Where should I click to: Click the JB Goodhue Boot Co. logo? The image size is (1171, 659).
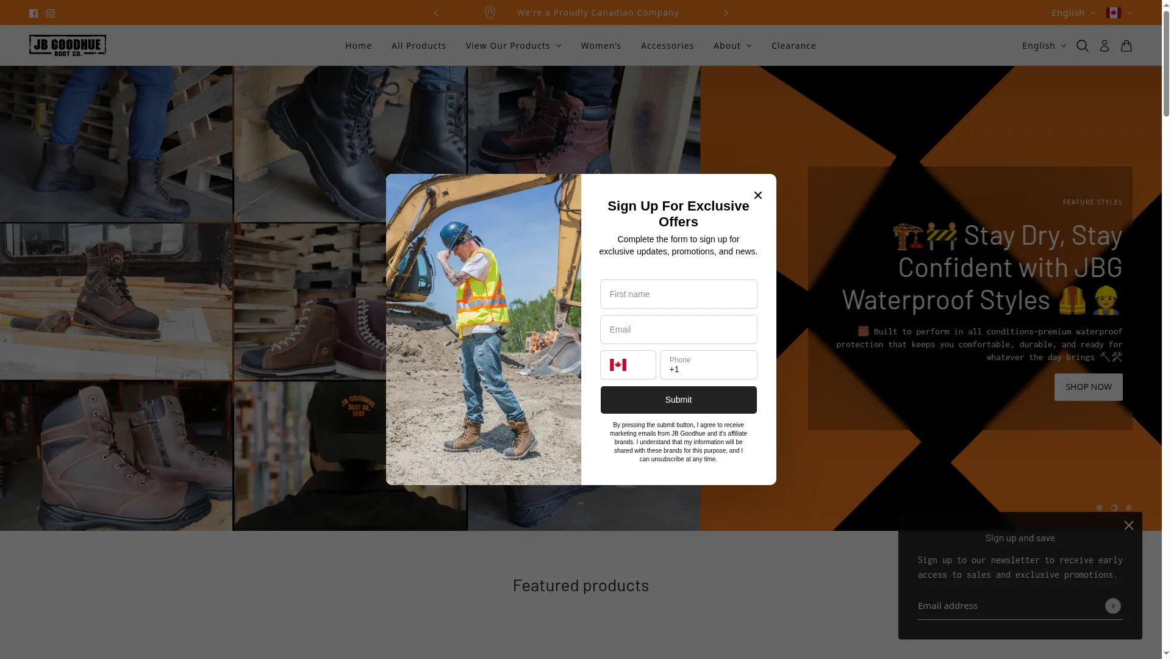[68, 45]
